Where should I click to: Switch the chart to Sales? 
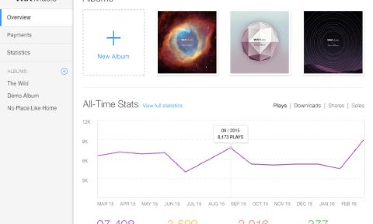(358, 105)
